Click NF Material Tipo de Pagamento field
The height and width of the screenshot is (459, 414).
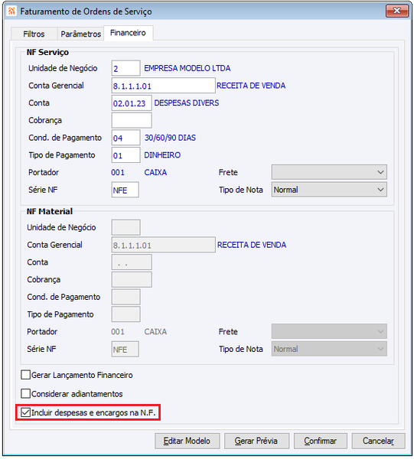126,314
